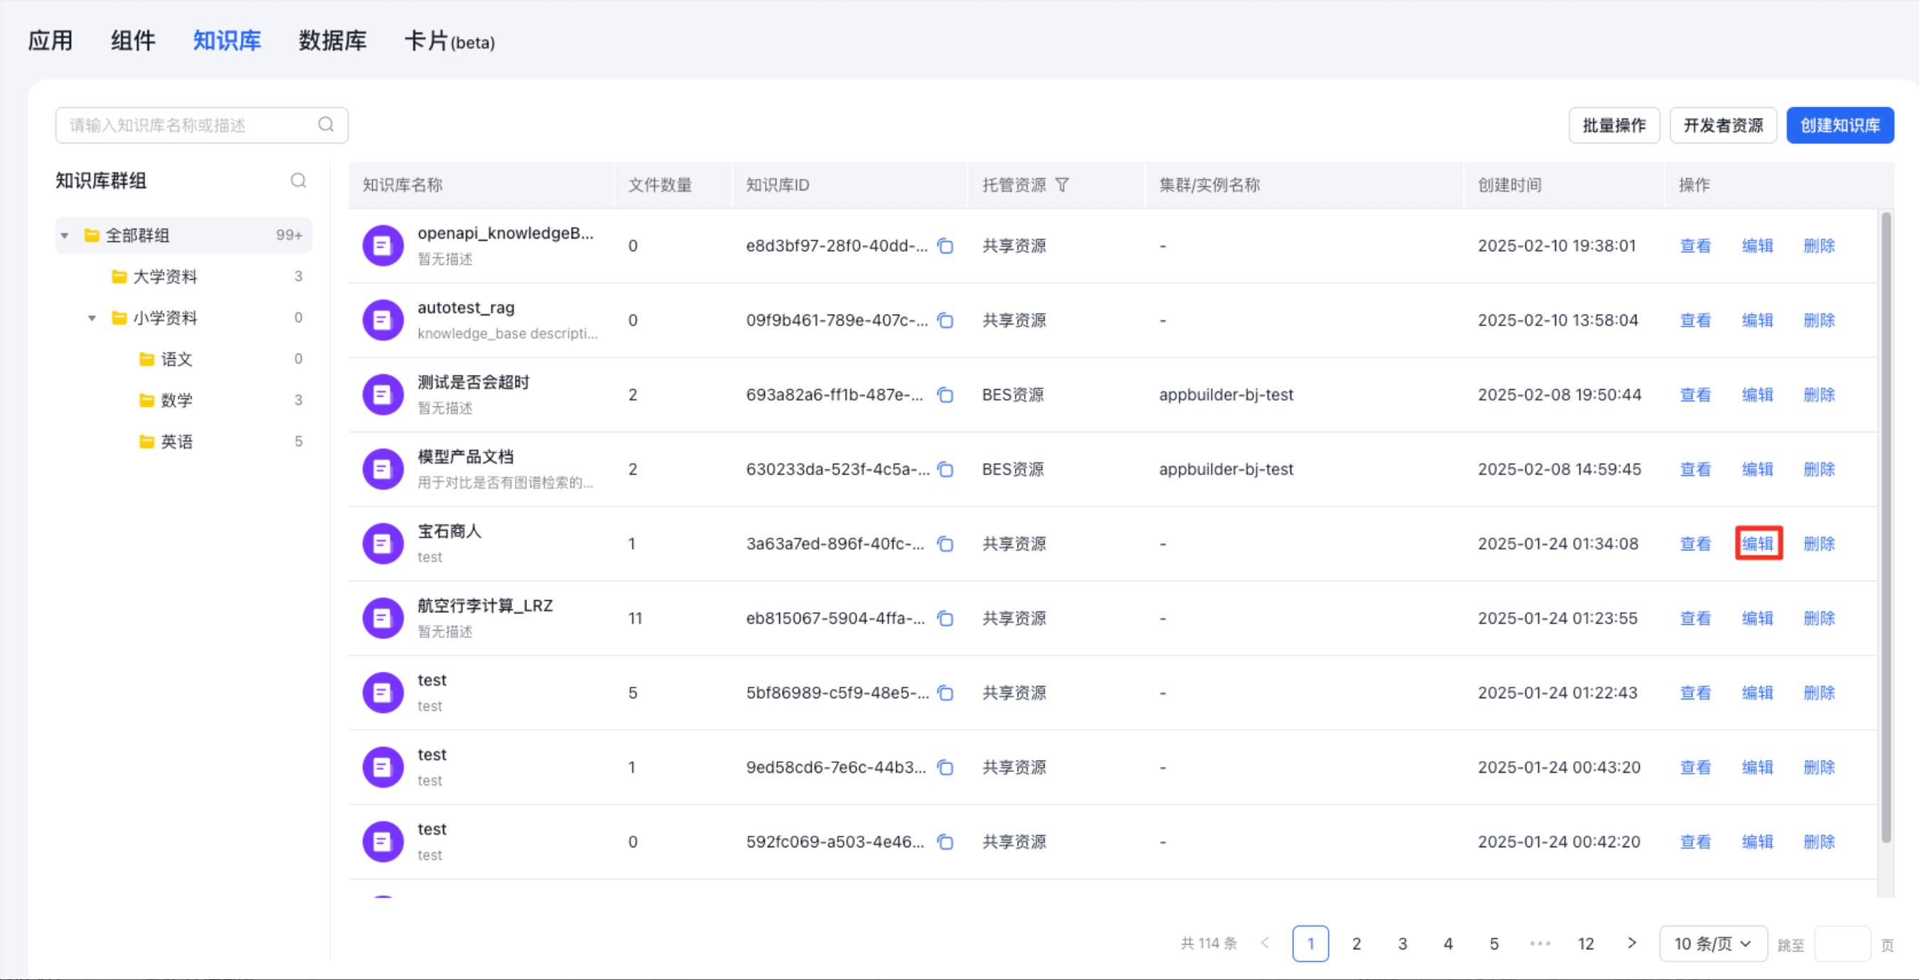Collapse the 全部群组 tree node

(x=65, y=235)
